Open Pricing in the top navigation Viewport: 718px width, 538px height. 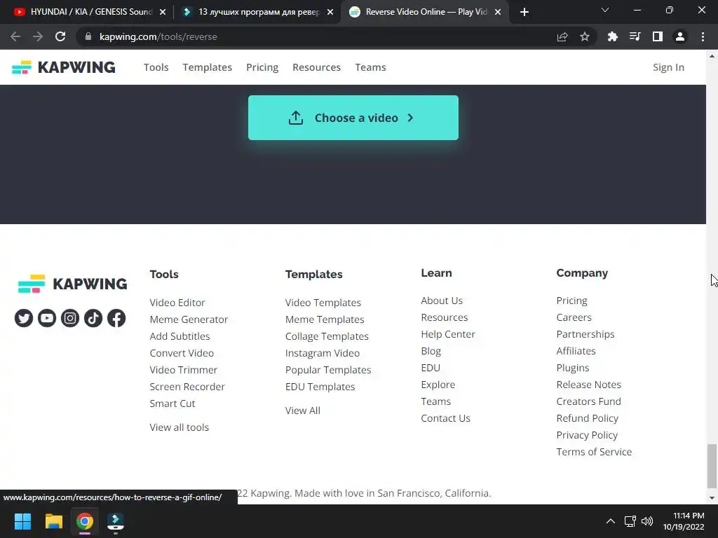pos(262,67)
